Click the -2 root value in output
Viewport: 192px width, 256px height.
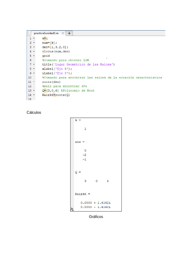84,155
